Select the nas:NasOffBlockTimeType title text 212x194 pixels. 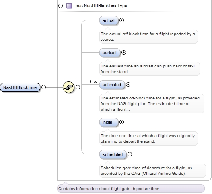(101, 6)
